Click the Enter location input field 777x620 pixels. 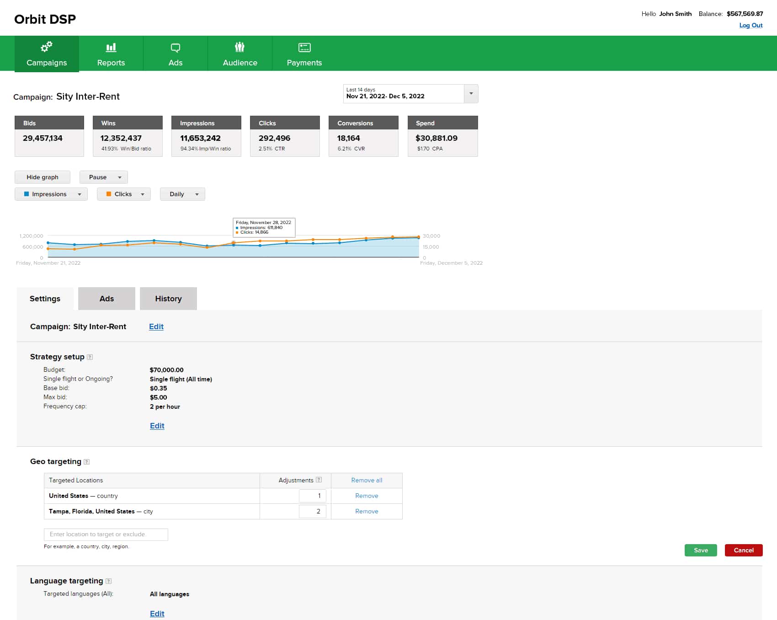[x=106, y=534]
